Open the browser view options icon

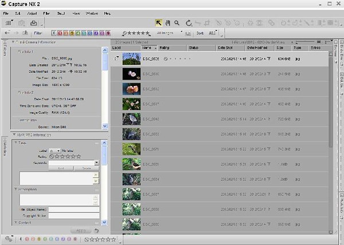click(9, 23)
